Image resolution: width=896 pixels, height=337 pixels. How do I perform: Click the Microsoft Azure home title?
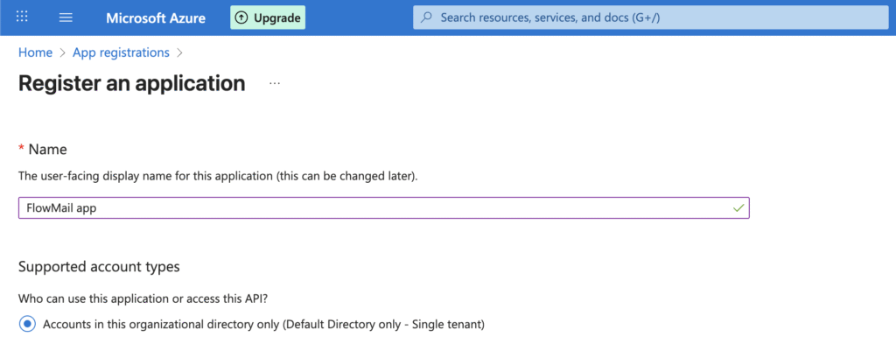[156, 18]
